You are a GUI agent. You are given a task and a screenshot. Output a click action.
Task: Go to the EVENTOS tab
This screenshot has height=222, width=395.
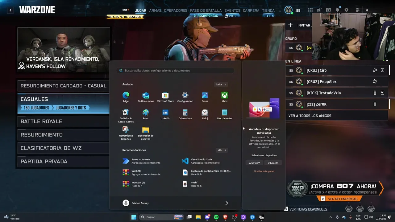tap(232, 10)
